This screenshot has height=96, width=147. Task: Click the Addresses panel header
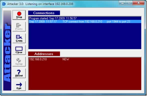tap(44, 54)
